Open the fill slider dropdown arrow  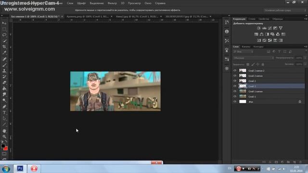click(305, 64)
